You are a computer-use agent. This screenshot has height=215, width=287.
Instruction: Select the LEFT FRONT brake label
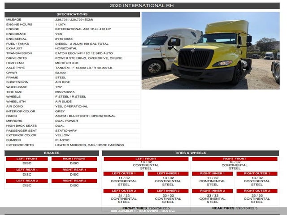pyautogui.click(x=27, y=159)
